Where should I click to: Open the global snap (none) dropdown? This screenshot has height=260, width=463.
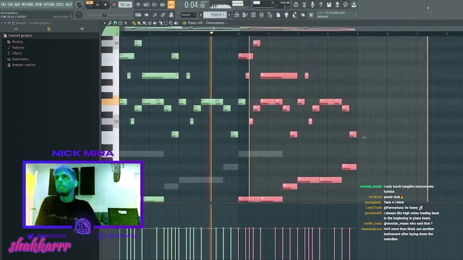[188, 15]
